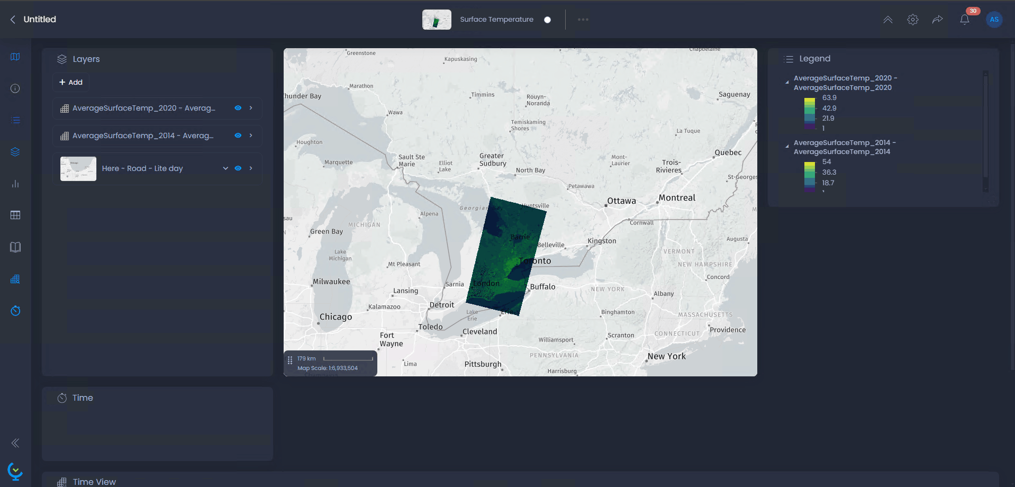Select AverageSurfaceTemp_2014 layer name
The height and width of the screenshot is (487, 1015).
click(x=143, y=136)
